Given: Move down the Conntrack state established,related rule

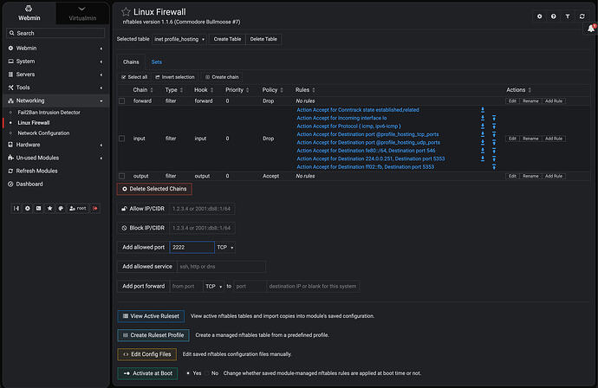Looking at the screenshot, I should point(483,110).
